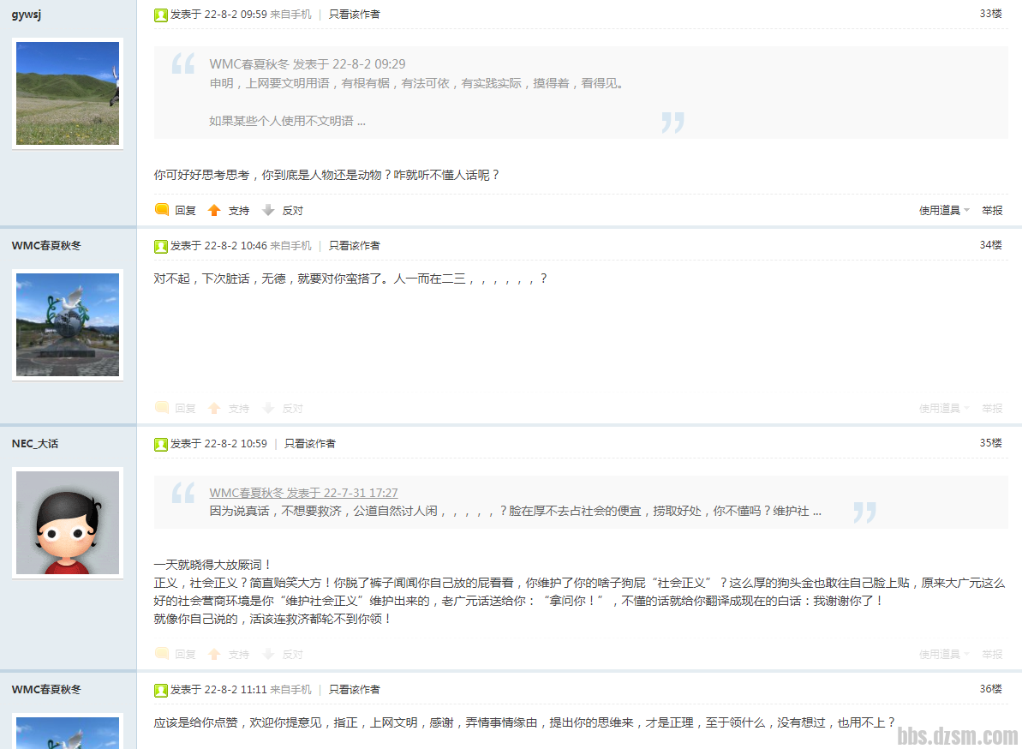Click green user status icon on floor 35
This screenshot has height=749, width=1022.
coord(160,444)
